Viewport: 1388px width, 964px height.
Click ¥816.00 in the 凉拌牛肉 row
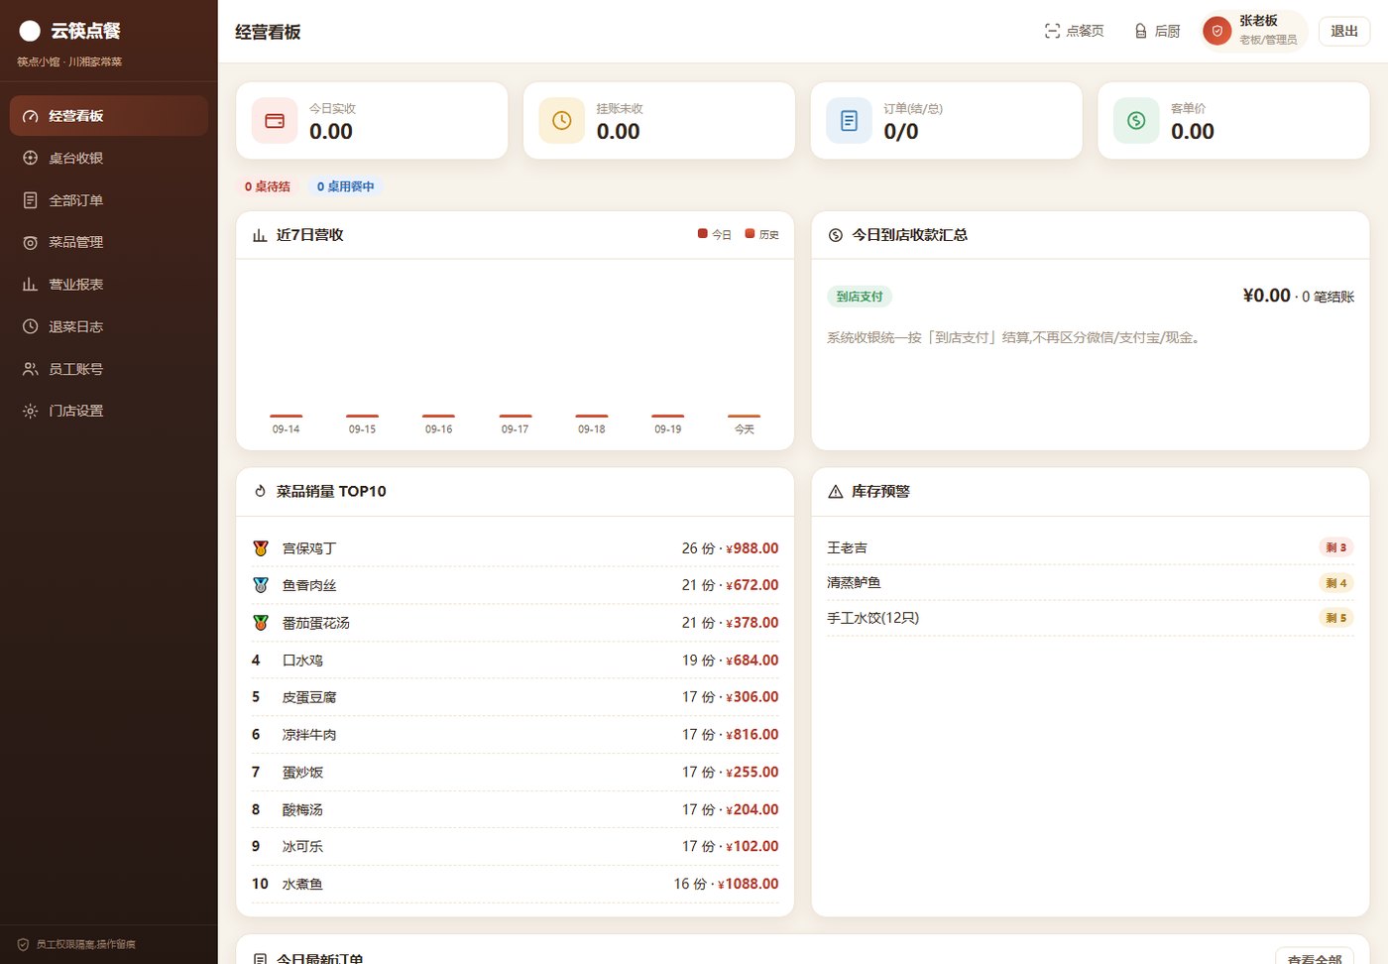(x=752, y=735)
